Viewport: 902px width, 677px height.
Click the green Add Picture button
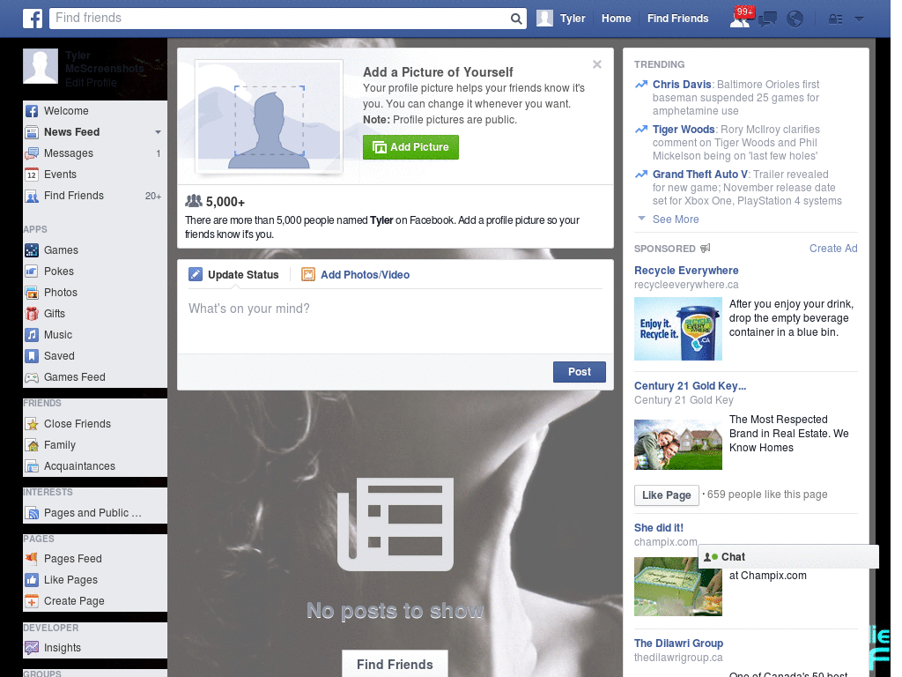click(x=410, y=147)
